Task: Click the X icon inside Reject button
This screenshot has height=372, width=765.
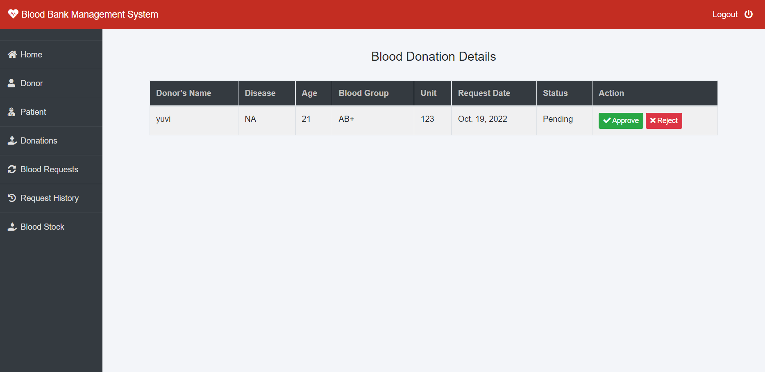Action: coord(653,121)
